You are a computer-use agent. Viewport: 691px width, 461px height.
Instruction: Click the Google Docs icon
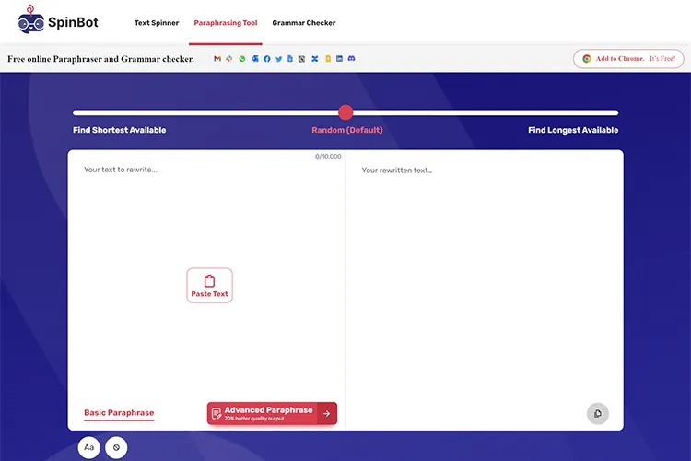pos(290,59)
